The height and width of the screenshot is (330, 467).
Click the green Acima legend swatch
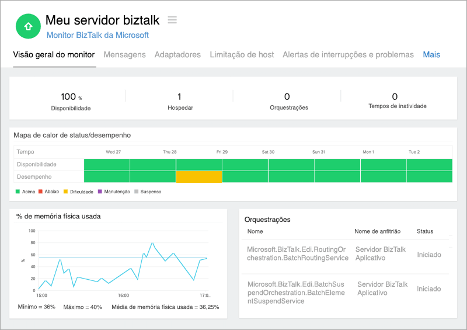tap(18, 192)
